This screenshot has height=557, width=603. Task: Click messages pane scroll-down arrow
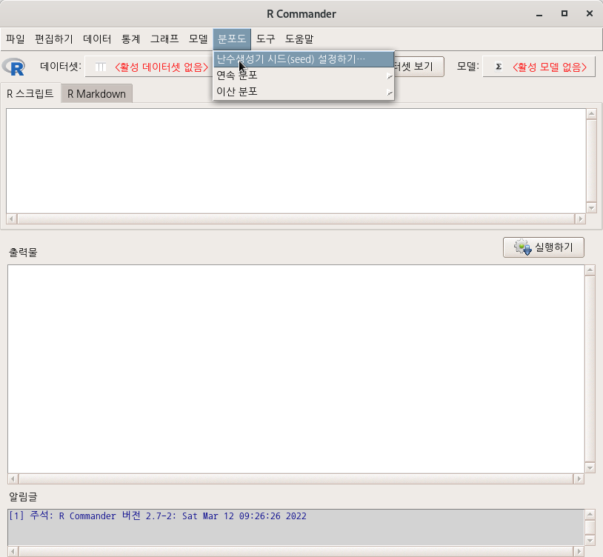point(590,541)
